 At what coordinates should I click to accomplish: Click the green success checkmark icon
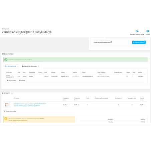[x=6, y=60]
